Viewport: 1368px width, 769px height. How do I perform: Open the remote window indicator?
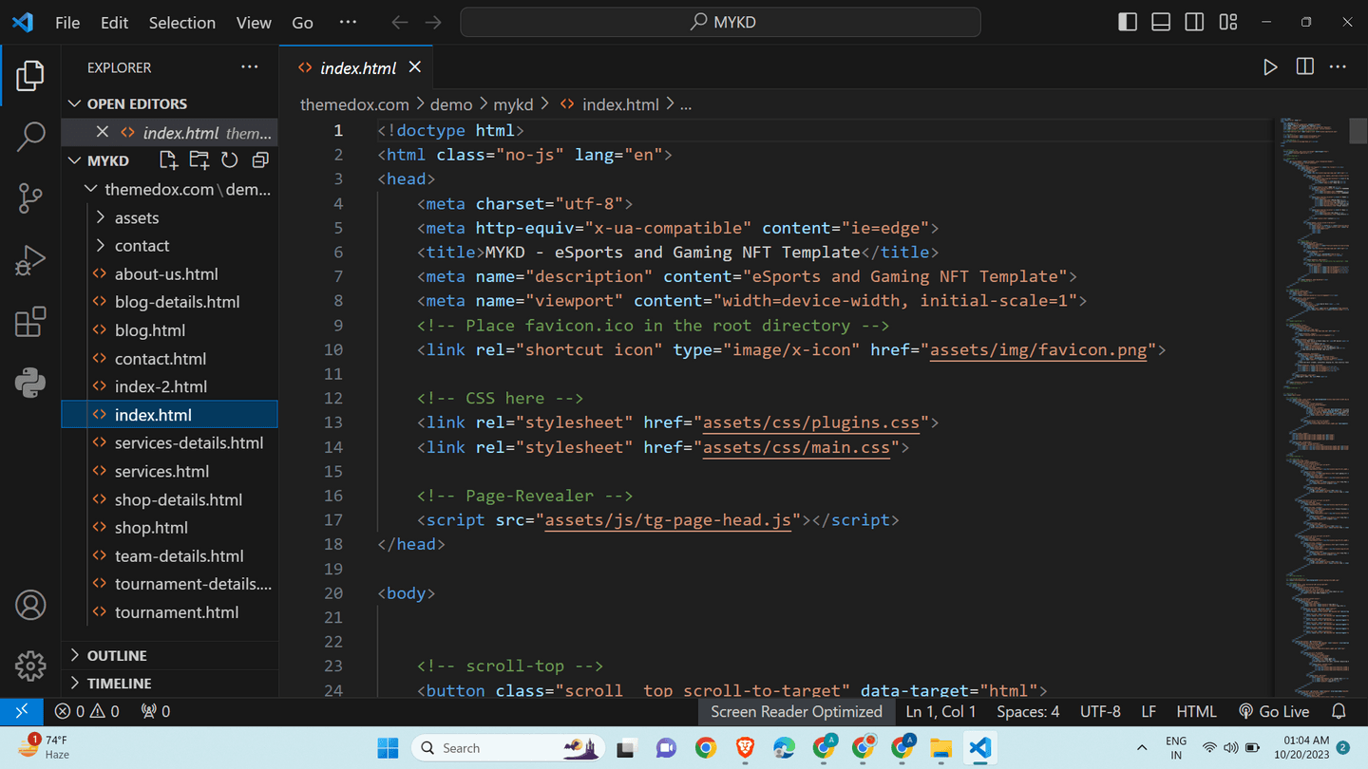click(x=21, y=711)
